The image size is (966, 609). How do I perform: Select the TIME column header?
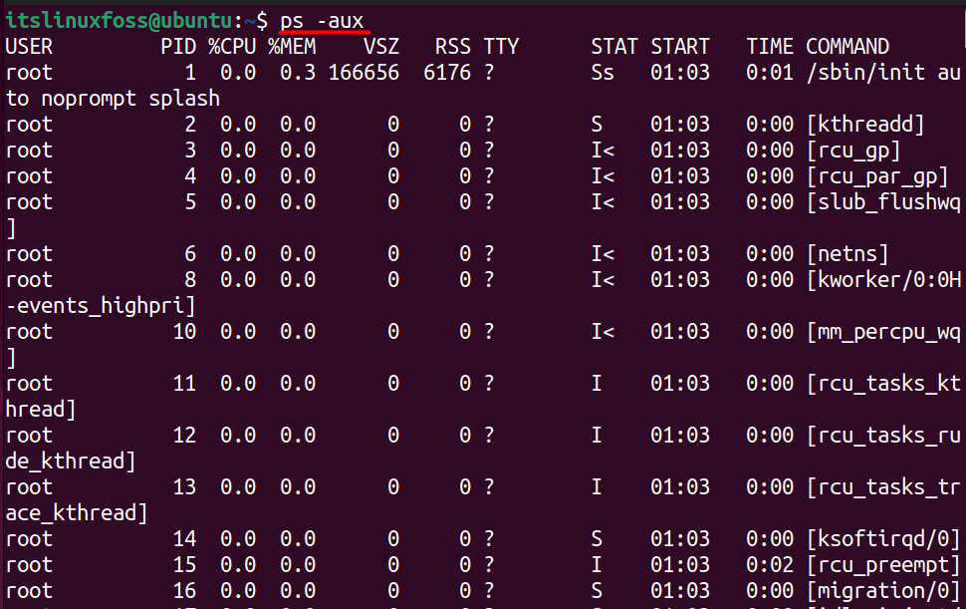pyautogui.click(x=770, y=47)
